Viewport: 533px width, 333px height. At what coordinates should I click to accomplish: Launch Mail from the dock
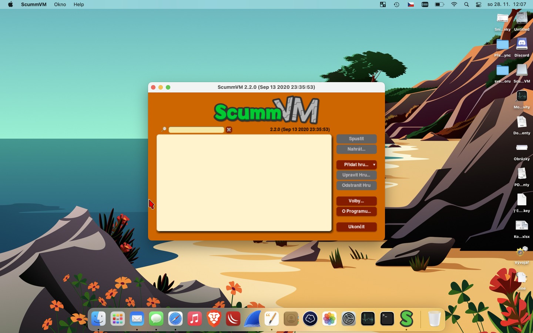(137, 319)
